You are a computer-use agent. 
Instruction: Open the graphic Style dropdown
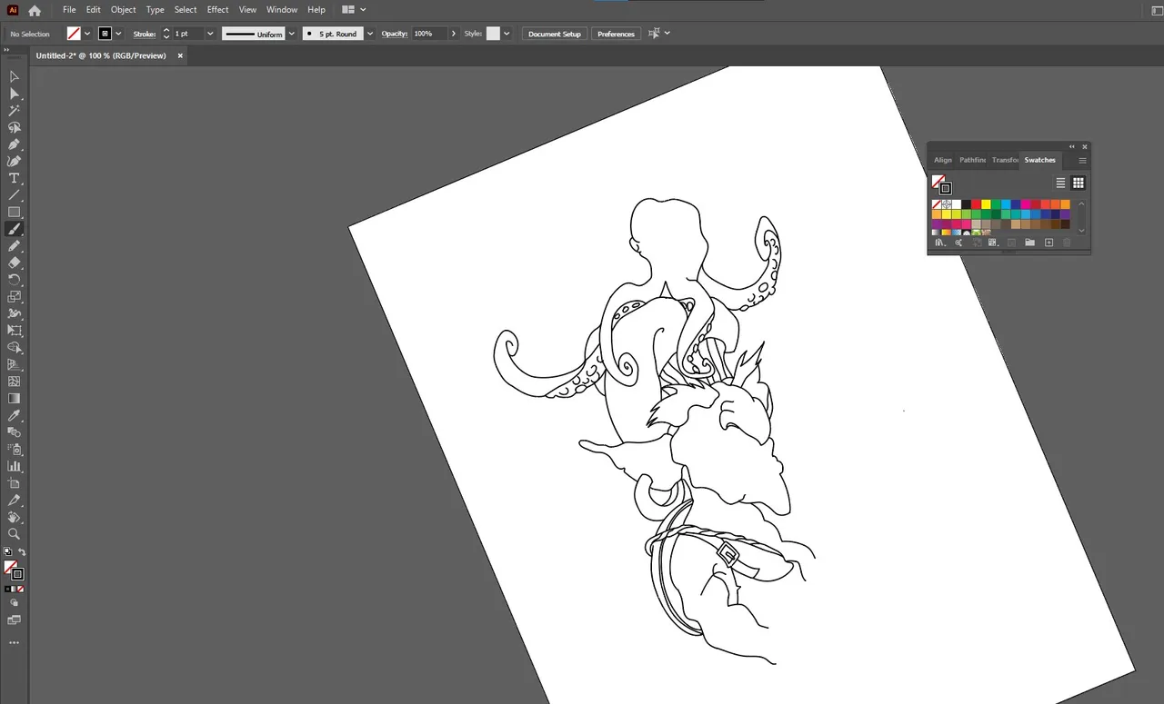[507, 34]
